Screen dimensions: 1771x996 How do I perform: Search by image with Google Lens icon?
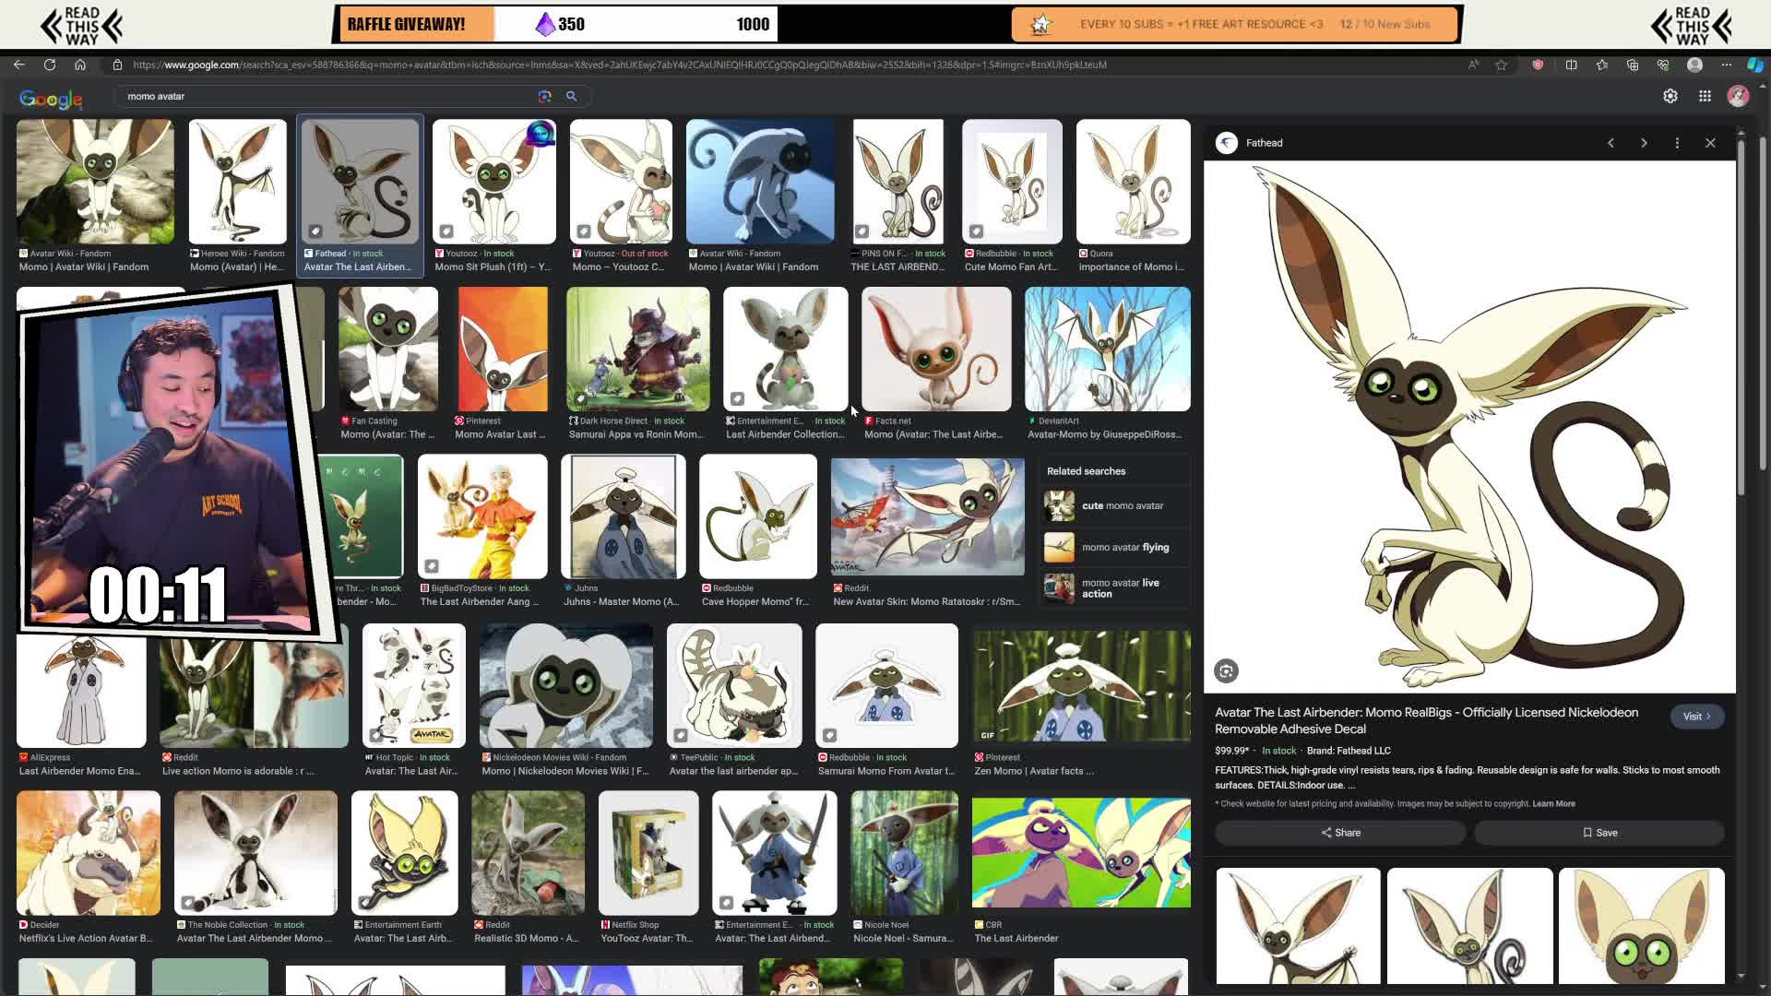tap(545, 96)
